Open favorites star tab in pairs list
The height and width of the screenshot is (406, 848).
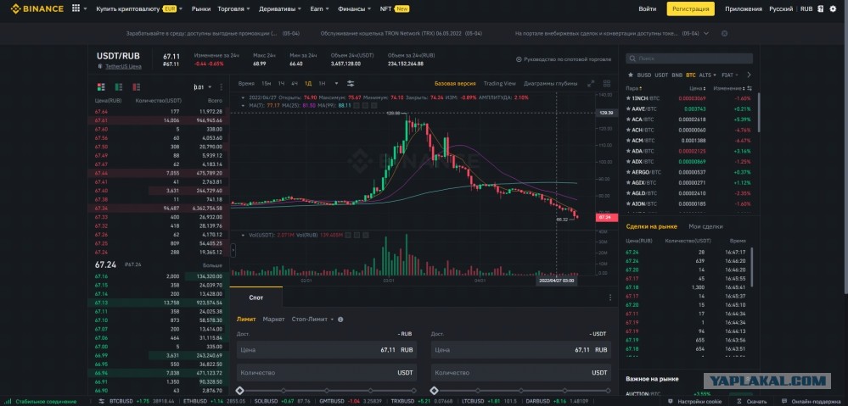630,75
